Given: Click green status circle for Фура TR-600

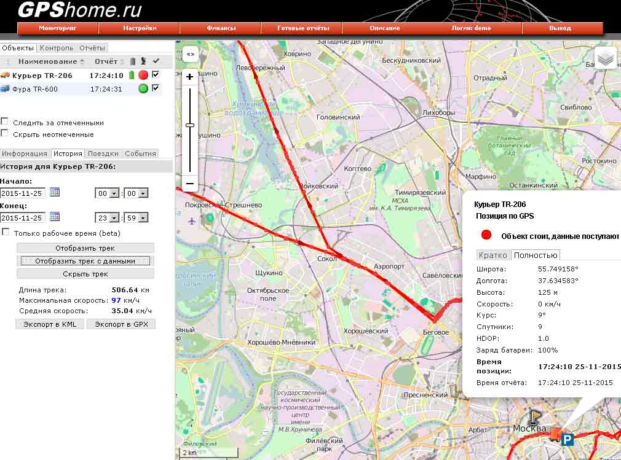Looking at the screenshot, I should pos(143,88).
